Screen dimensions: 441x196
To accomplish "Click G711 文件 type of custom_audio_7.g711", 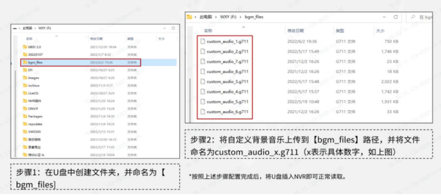I will point(345,62).
